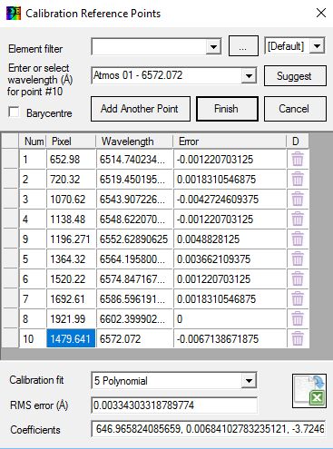333x449 pixels.
Task: Close the Calibration Reference Points dialog
Action: [321, 13]
